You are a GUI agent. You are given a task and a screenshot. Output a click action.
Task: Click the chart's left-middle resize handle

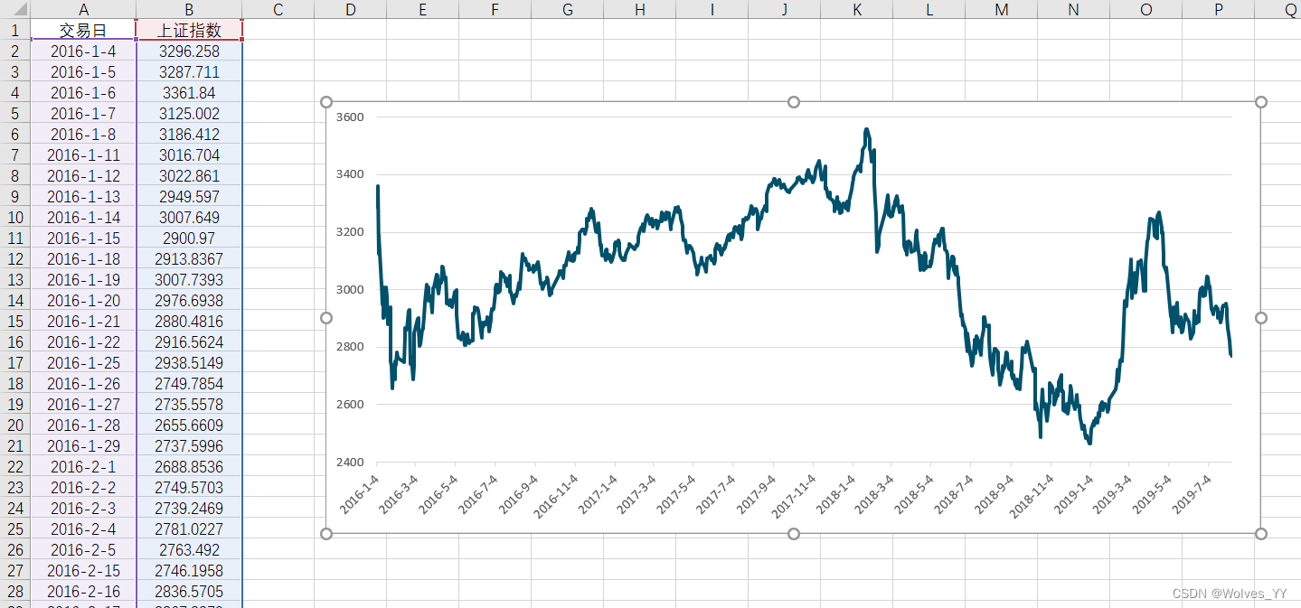pyautogui.click(x=326, y=318)
